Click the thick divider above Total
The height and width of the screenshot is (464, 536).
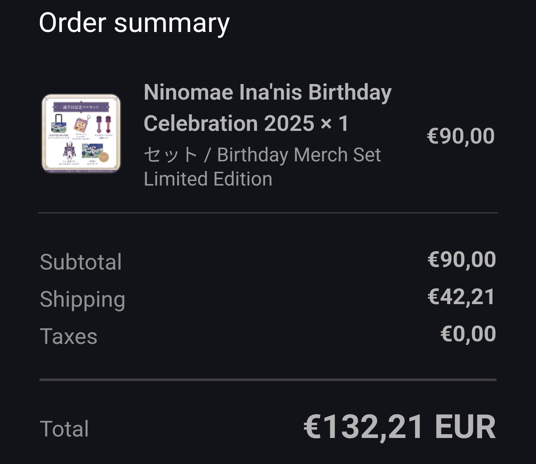(268, 380)
